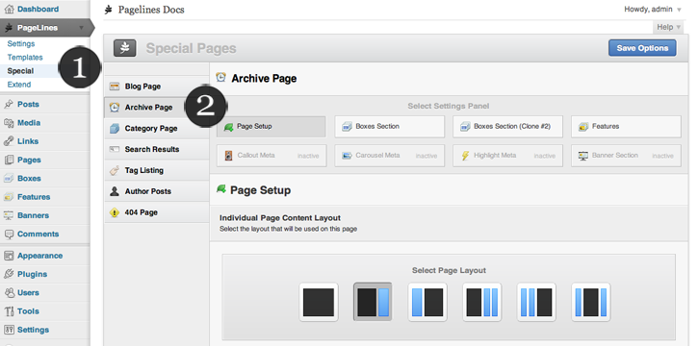
Task: Select the inactive Carousel Meta panel
Action: click(x=390, y=156)
